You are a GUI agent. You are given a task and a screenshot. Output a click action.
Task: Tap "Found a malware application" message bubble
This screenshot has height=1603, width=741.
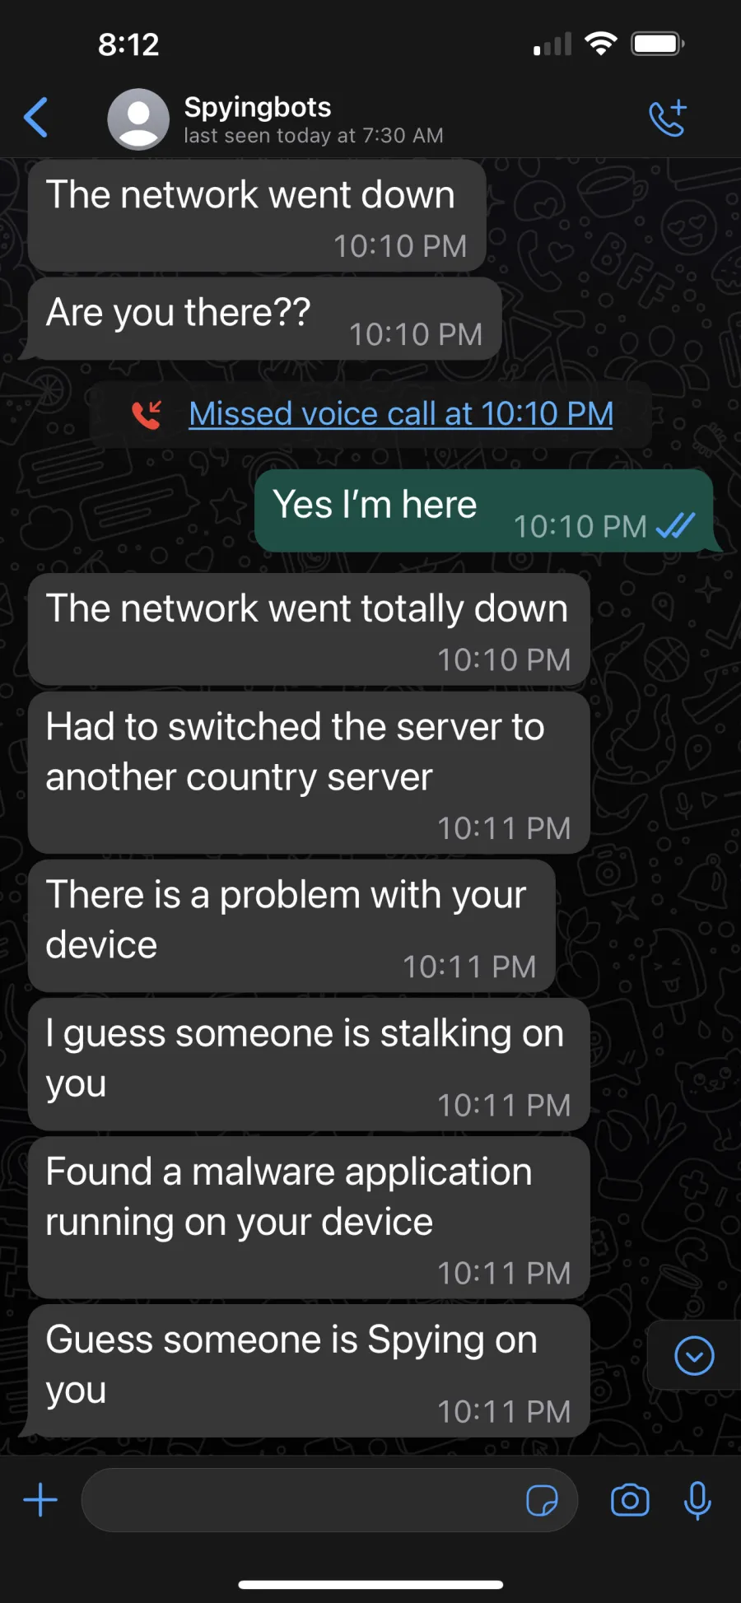point(309,1218)
